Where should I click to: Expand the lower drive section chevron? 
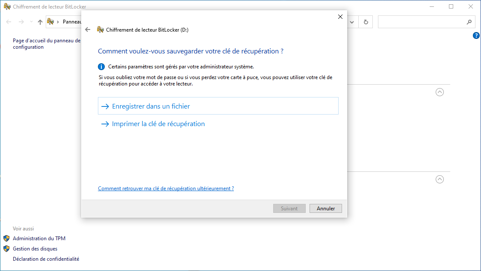pos(440,180)
